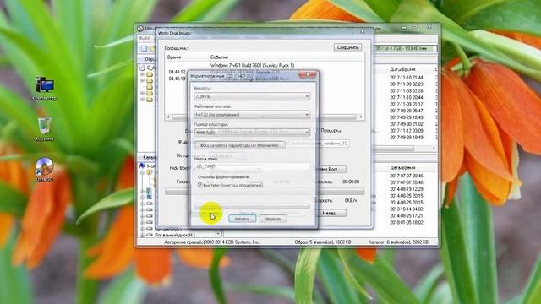541x304 pixels.
Task: Open the cluster size dropdown showing 4096
Action: click(x=252, y=132)
